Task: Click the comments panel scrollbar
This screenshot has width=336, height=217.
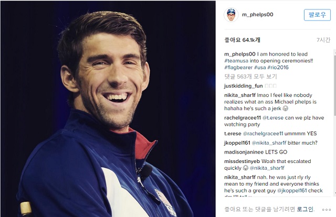Action: [x=335, y=123]
